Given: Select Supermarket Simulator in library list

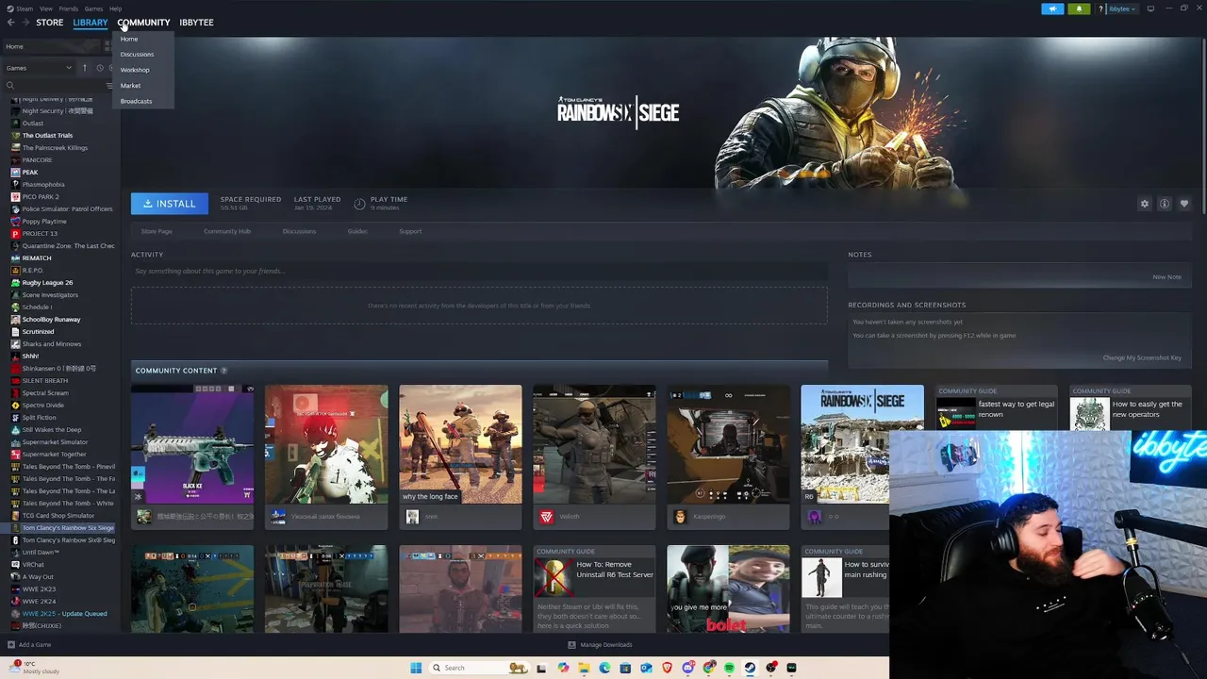Looking at the screenshot, I should (55, 442).
